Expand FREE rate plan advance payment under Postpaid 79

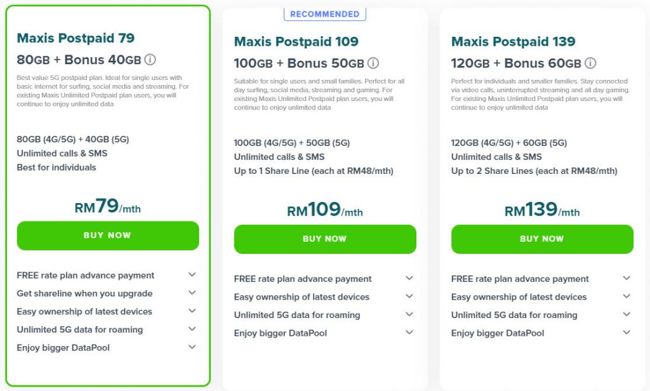[x=107, y=275]
